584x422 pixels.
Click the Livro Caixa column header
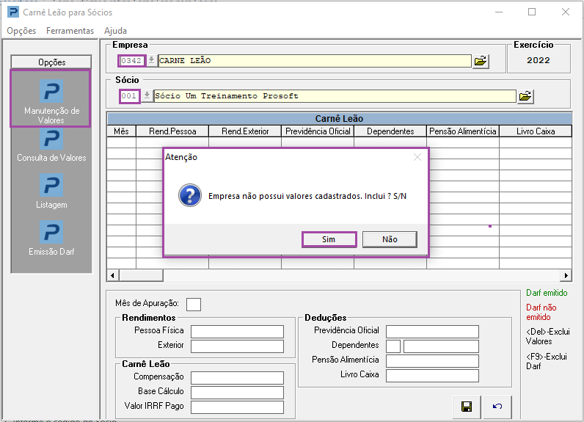click(536, 131)
